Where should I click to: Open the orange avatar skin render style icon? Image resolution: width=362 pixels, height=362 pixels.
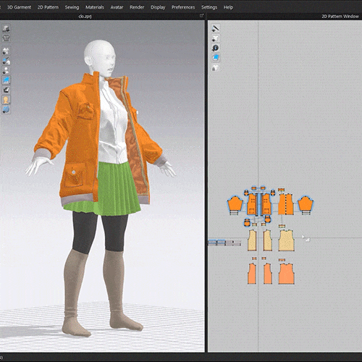6,100
